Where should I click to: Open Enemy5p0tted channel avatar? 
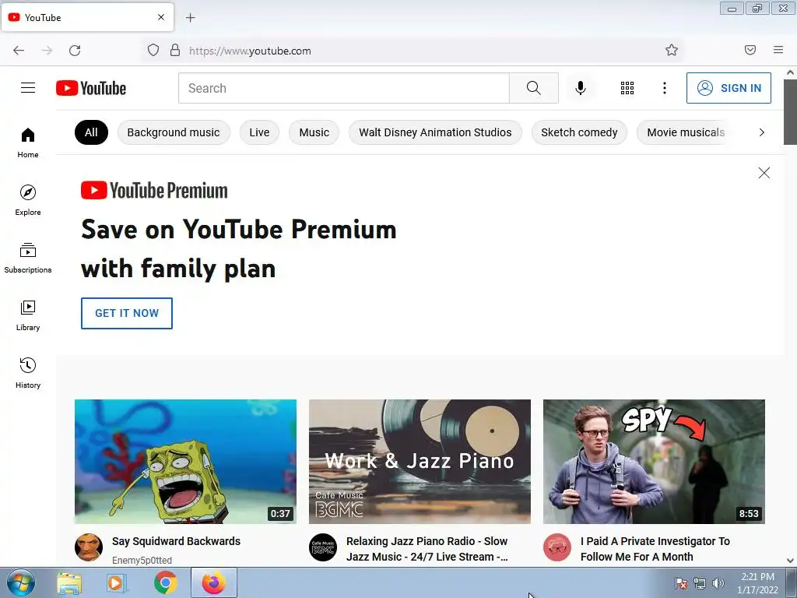pos(89,547)
